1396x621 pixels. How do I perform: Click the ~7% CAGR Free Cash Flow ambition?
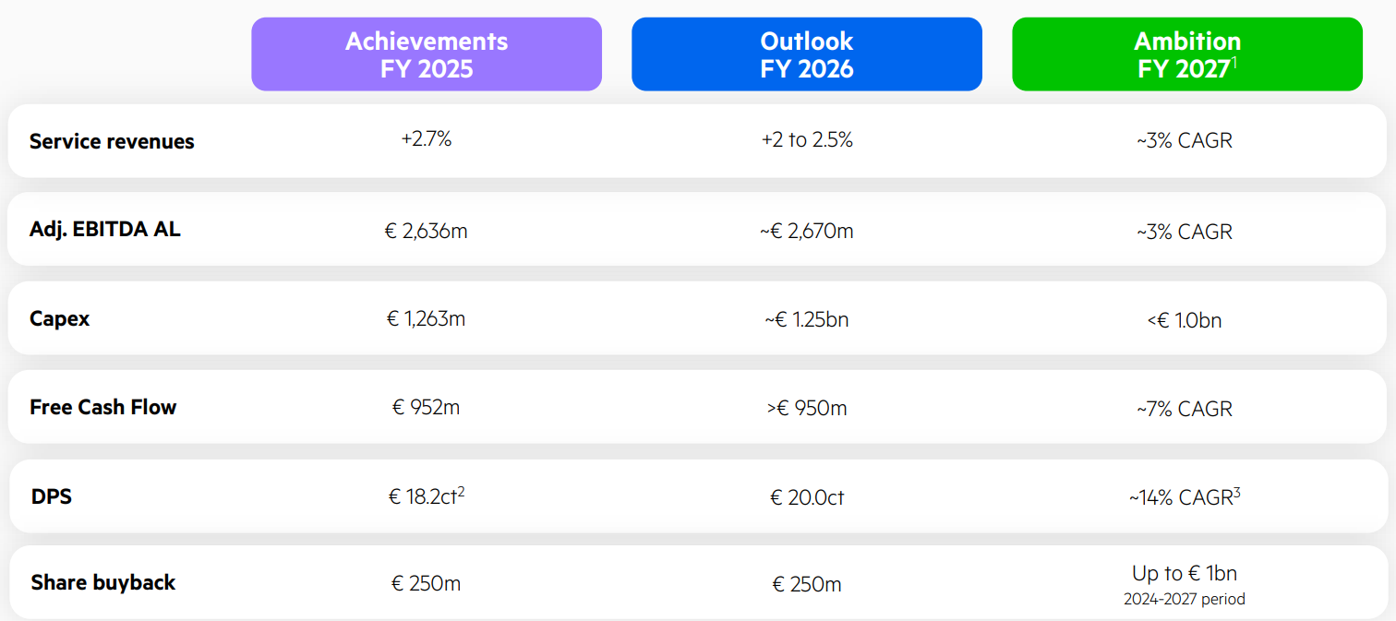[1185, 409]
